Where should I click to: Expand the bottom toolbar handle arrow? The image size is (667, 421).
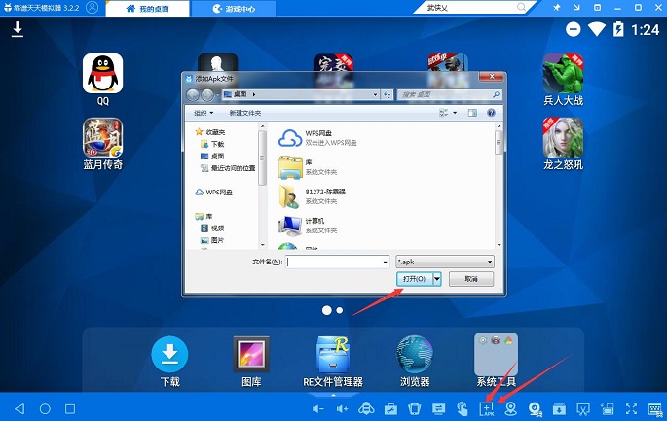[x=333, y=395]
